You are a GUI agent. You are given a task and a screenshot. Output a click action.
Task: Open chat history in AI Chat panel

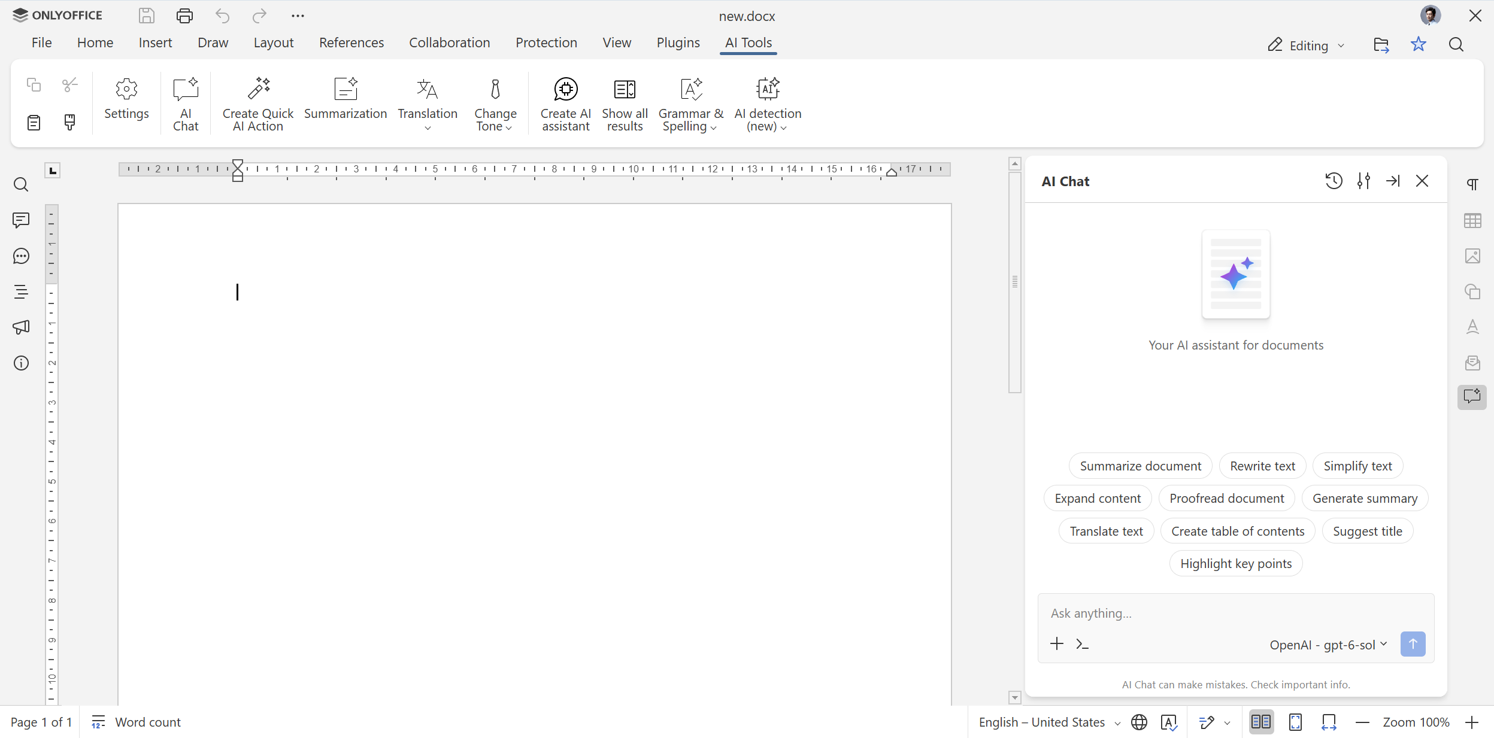pyautogui.click(x=1334, y=181)
